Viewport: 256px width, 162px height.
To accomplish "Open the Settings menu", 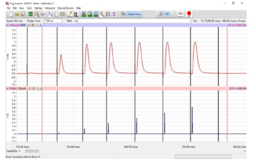I will pos(38,8).
